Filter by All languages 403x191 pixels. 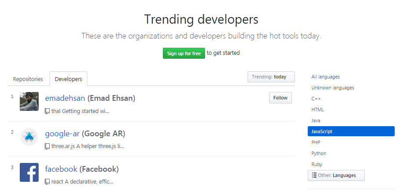click(x=325, y=77)
